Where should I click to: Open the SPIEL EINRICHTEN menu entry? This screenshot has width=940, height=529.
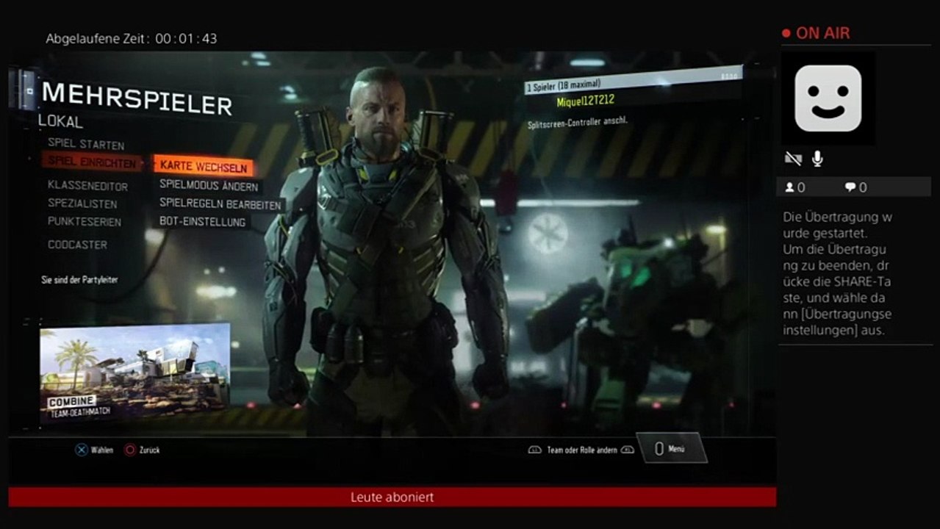(x=92, y=162)
